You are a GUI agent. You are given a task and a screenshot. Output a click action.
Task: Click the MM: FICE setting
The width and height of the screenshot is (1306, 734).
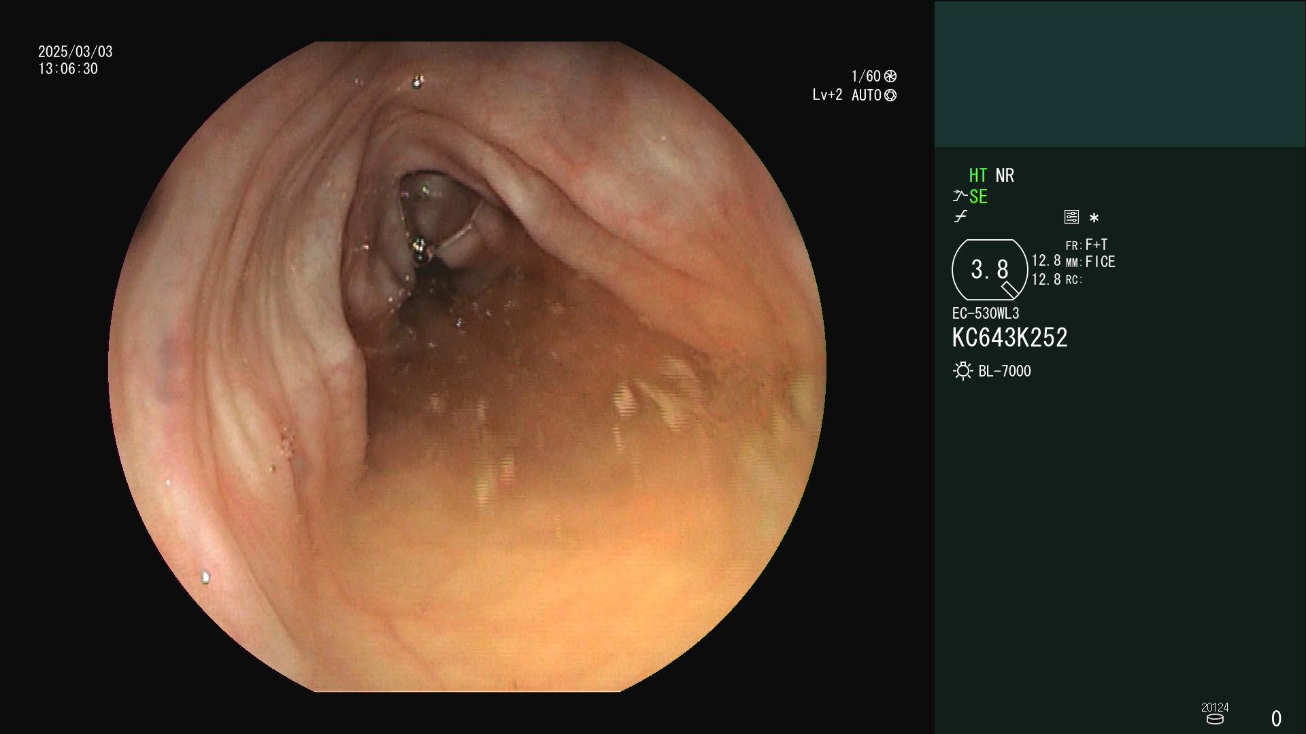tap(1090, 262)
